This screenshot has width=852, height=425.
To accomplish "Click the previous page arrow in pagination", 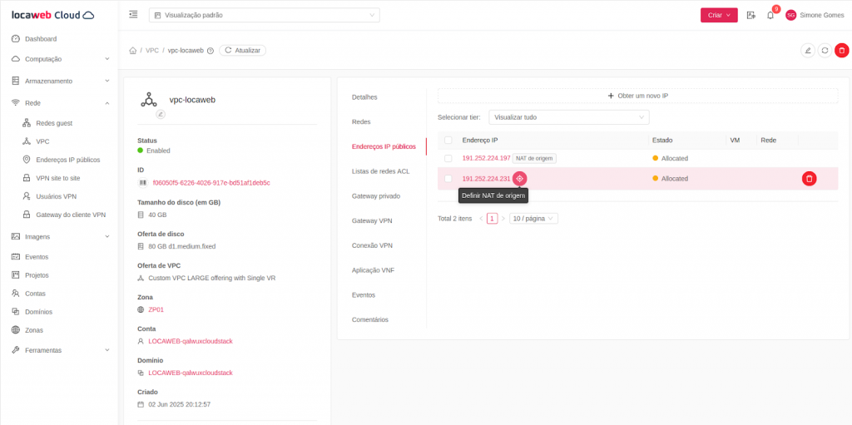I will pos(481,219).
